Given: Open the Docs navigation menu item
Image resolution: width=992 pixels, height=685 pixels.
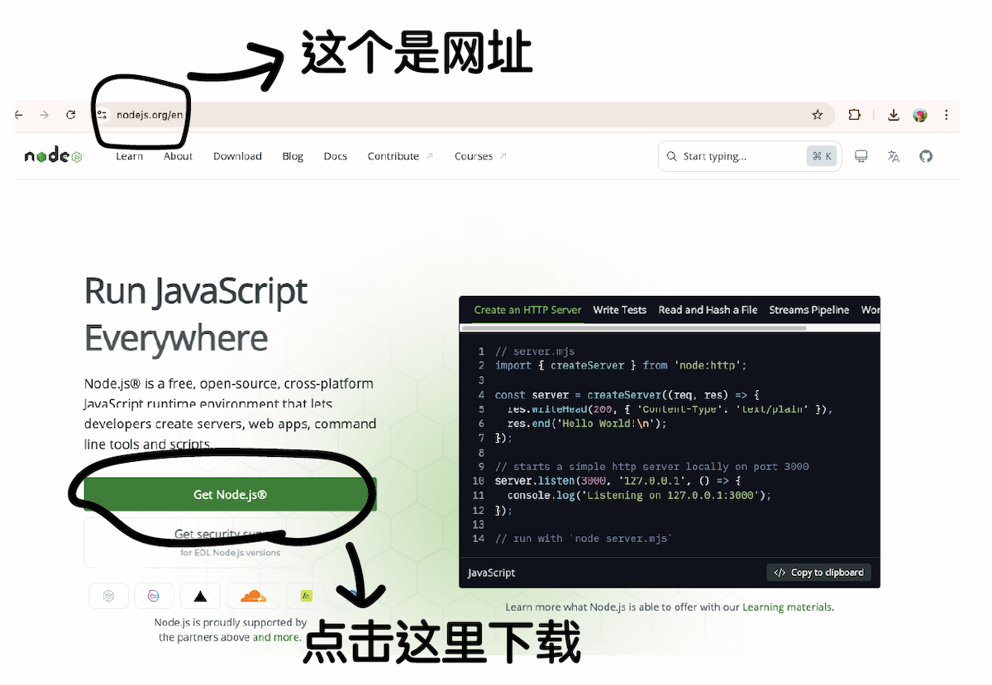Looking at the screenshot, I should [x=335, y=156].
